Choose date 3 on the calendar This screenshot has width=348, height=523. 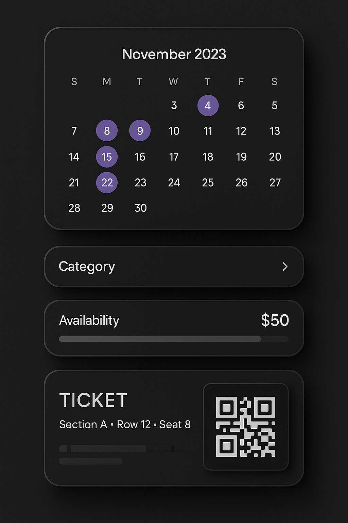pyautogui.click(x=174, y=106)
